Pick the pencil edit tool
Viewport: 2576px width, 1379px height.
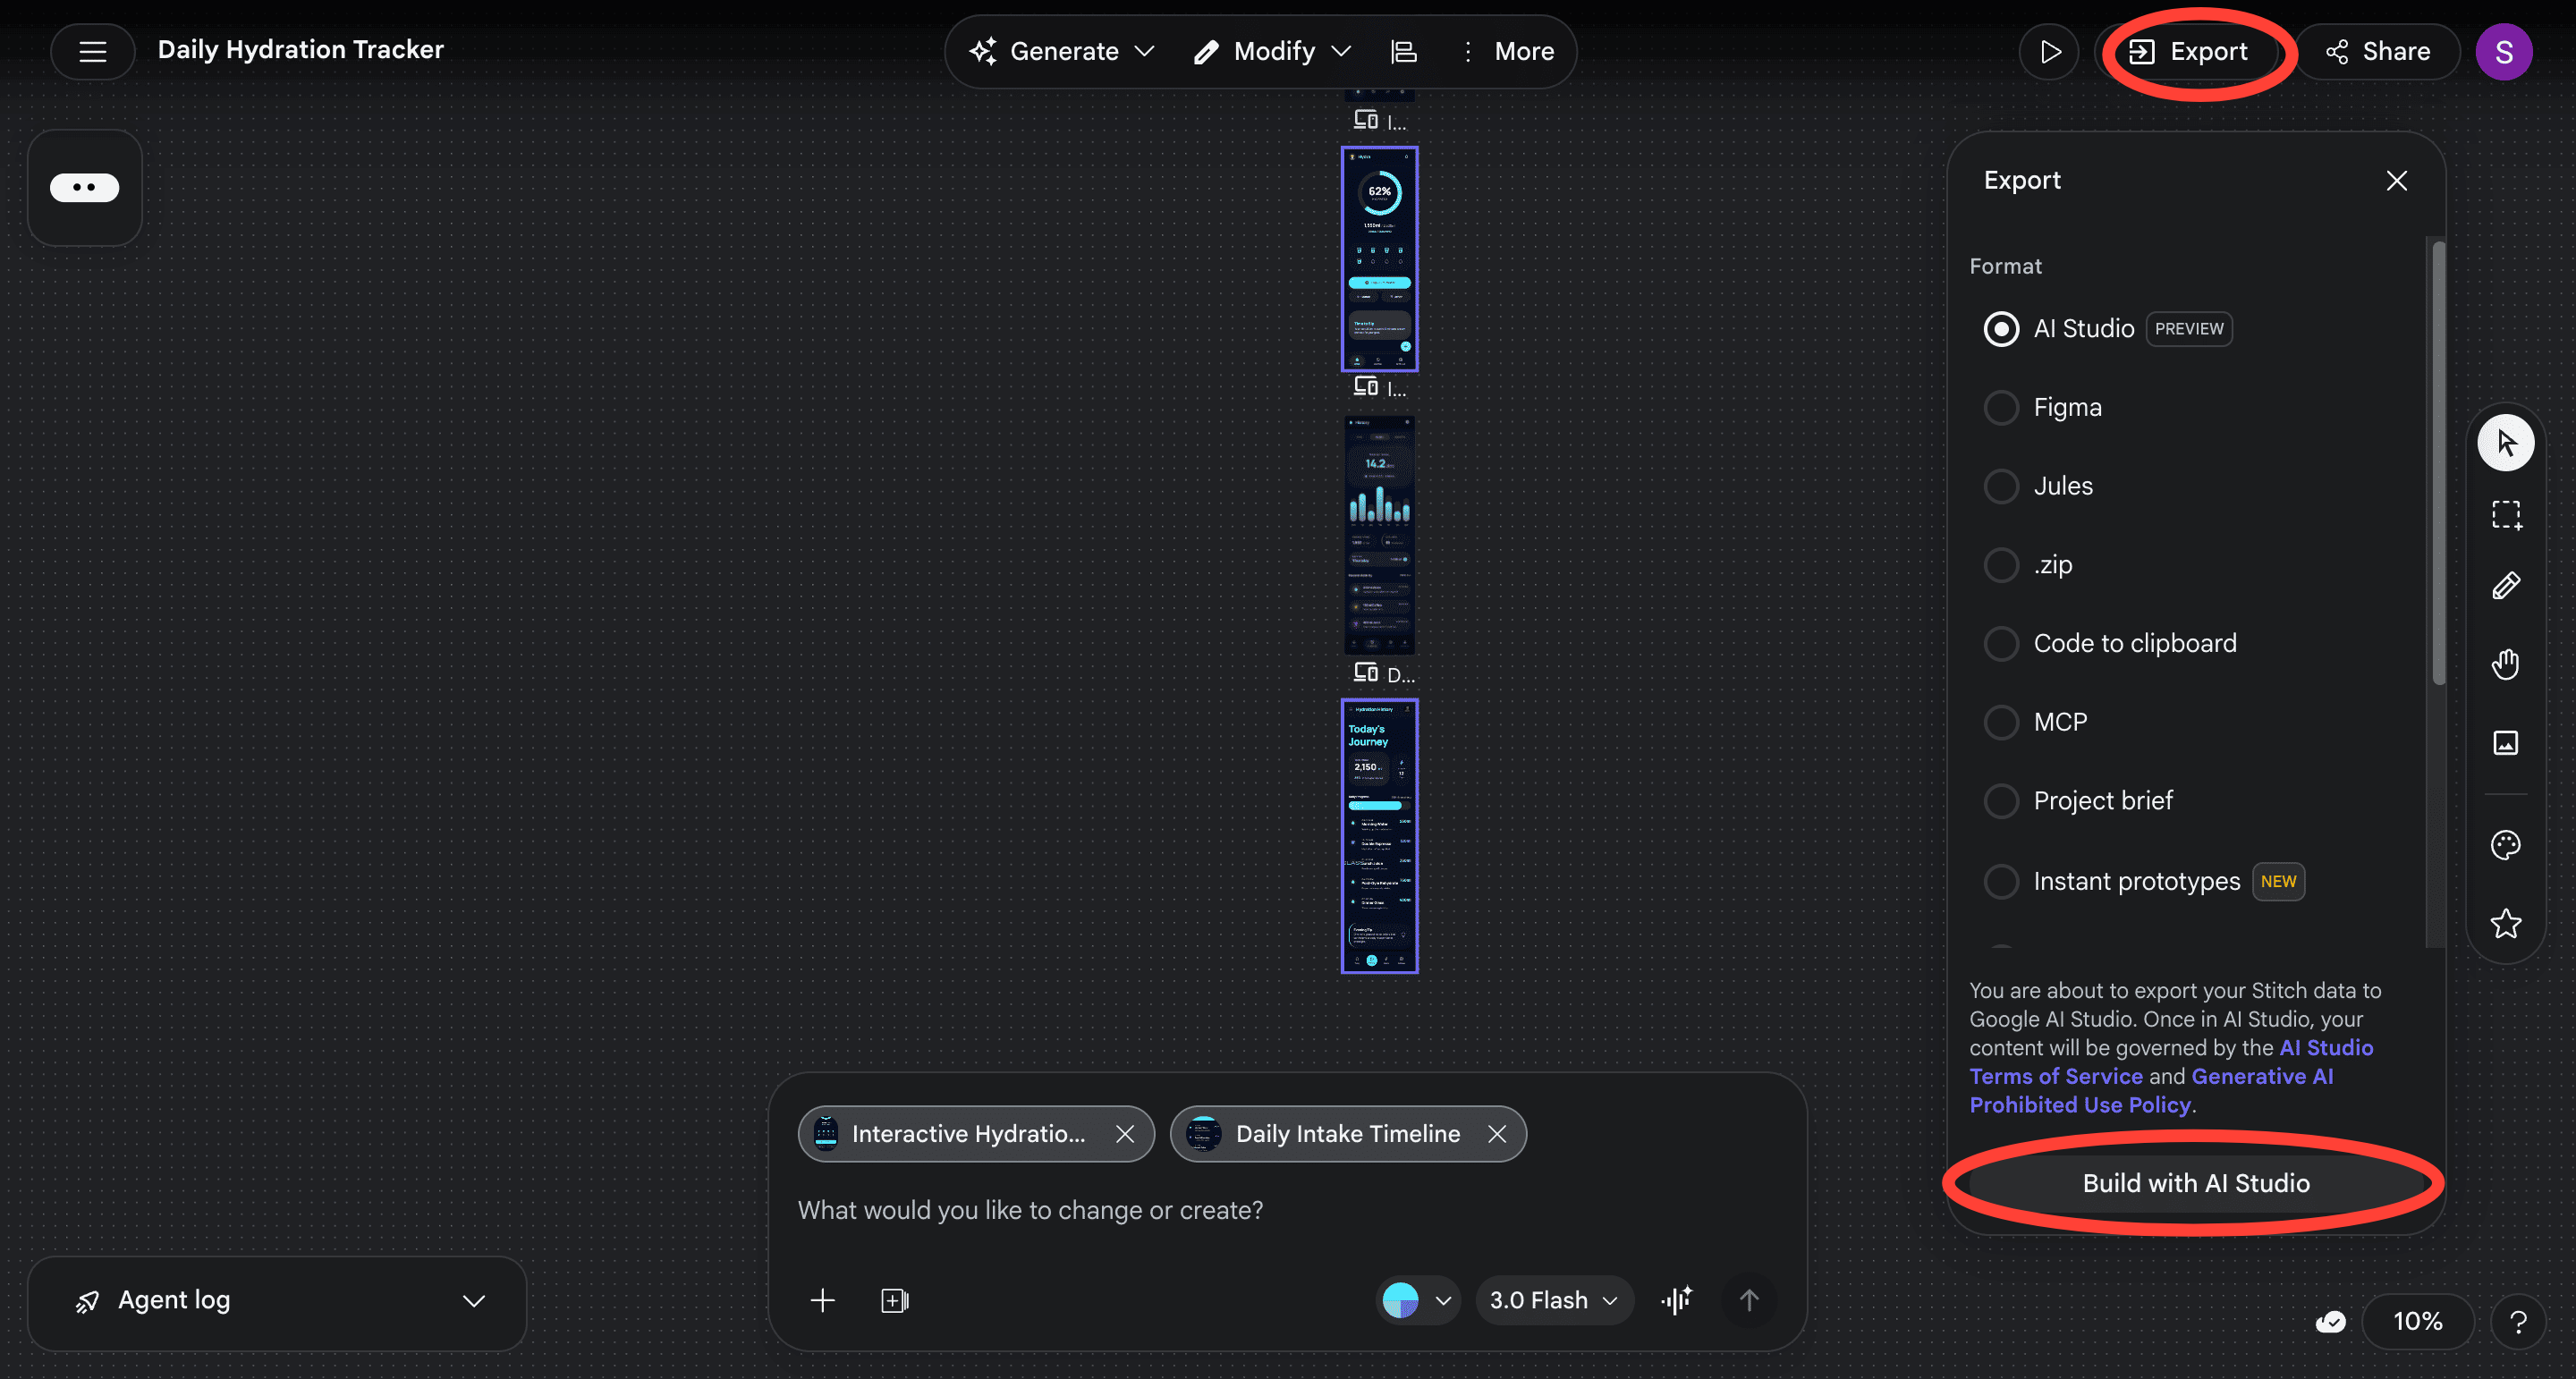point(2505,586)
